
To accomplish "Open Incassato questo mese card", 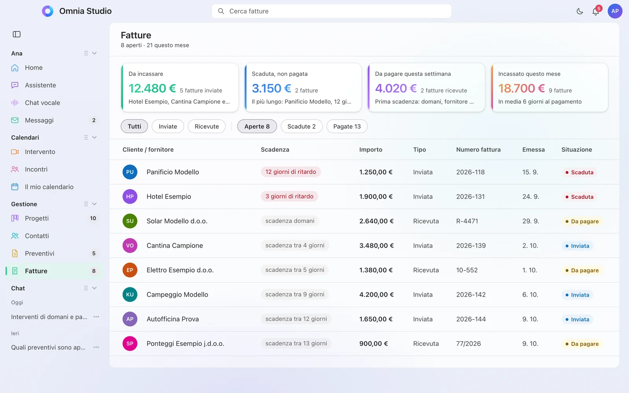I will [x=549, y=87].
